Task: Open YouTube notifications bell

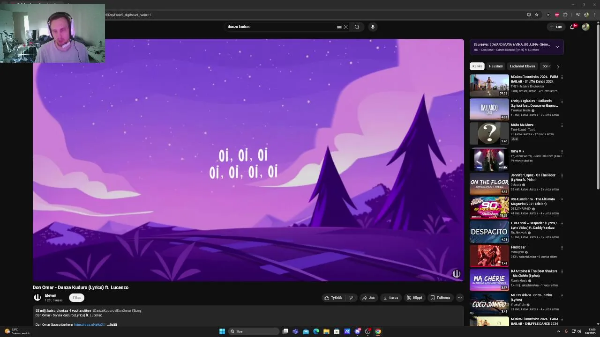Action: point(572,27)
